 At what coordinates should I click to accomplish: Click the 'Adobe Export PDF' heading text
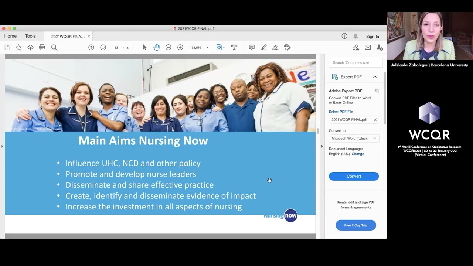coord(346,91)
